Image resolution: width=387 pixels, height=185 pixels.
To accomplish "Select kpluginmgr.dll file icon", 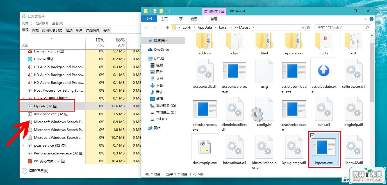I will click(294, 147).
